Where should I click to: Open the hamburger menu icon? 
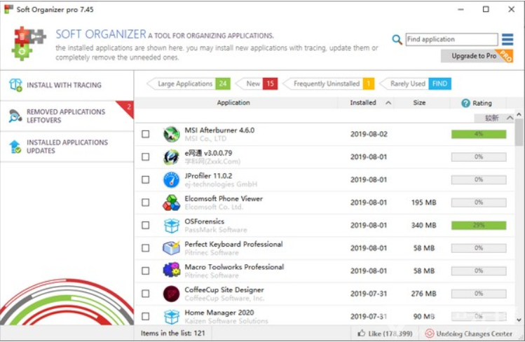point(507,39)
